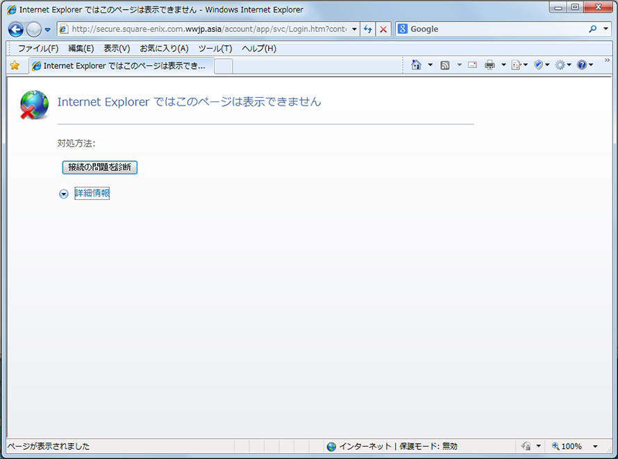Open the search provider dropdown

[606, 28]
